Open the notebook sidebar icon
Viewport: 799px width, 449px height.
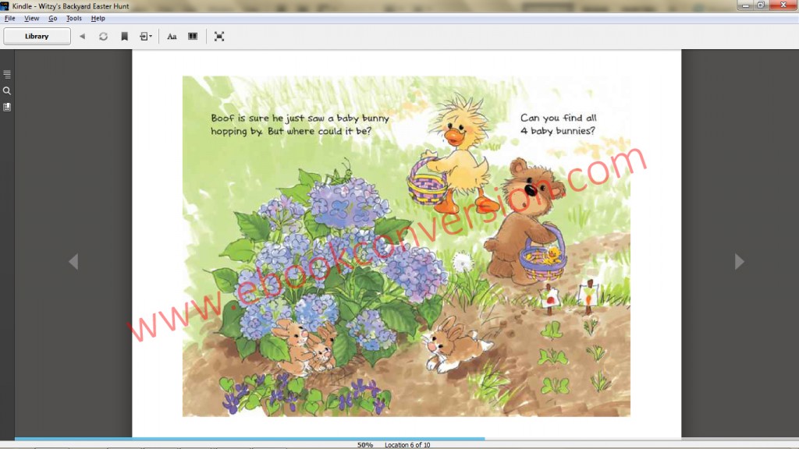pyautogui.click(x=7, y=107)
